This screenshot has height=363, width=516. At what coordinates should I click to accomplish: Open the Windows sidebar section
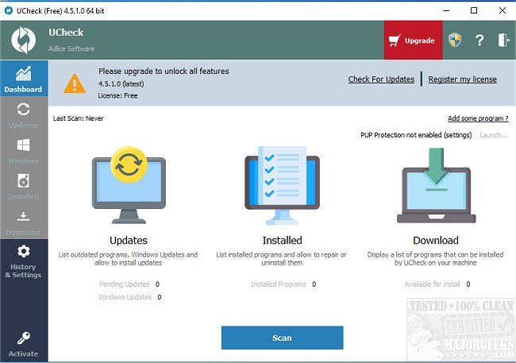point(23,151)
